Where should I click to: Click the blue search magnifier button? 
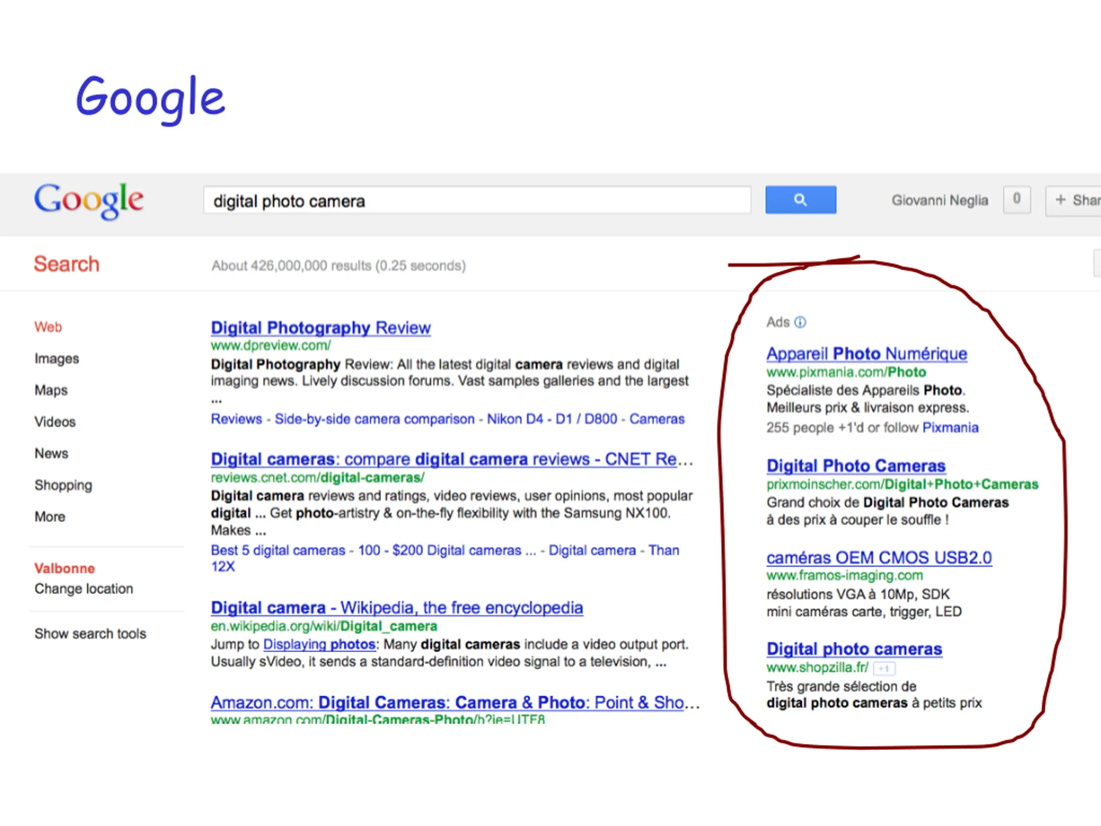click(x=800, y=200)
